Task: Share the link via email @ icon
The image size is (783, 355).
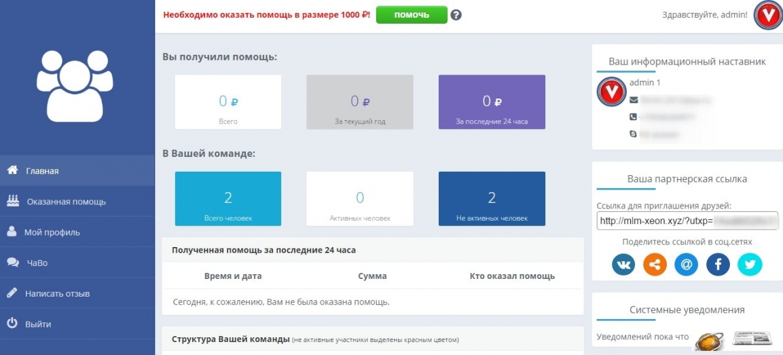Action: pos(687,265)
